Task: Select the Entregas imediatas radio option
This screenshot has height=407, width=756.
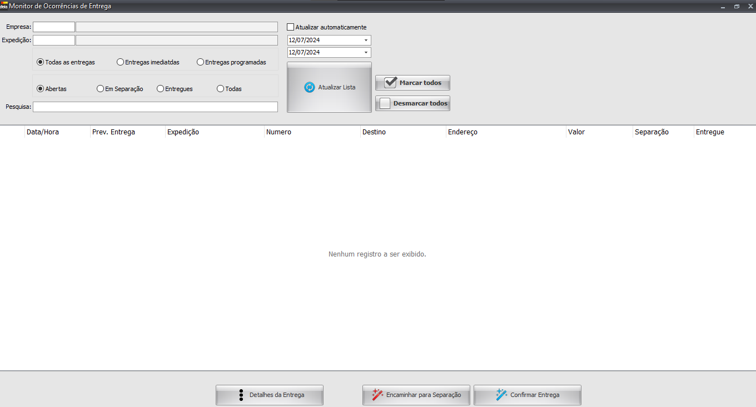Action: (120, 62)
